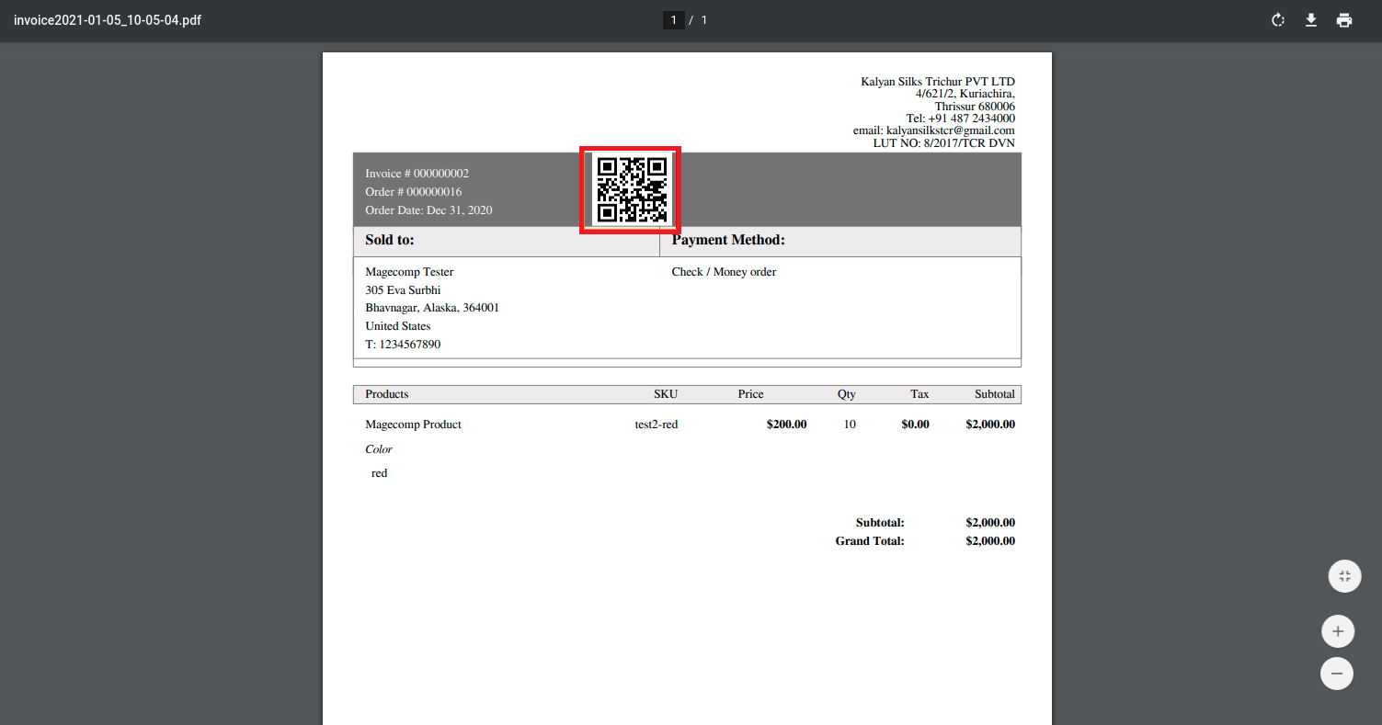Click the Tax column header
This screenshot has height=725, width=1382.
(919, 394)
